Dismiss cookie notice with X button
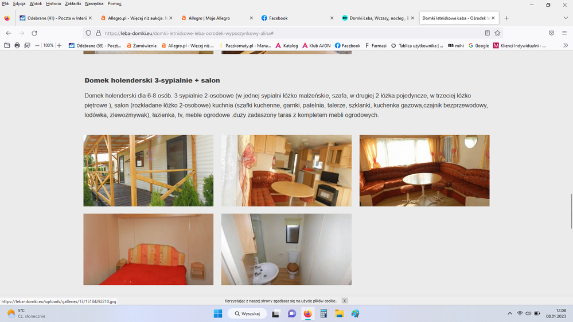The height and width of the screenshot is (322, 573). click(345, 300)
